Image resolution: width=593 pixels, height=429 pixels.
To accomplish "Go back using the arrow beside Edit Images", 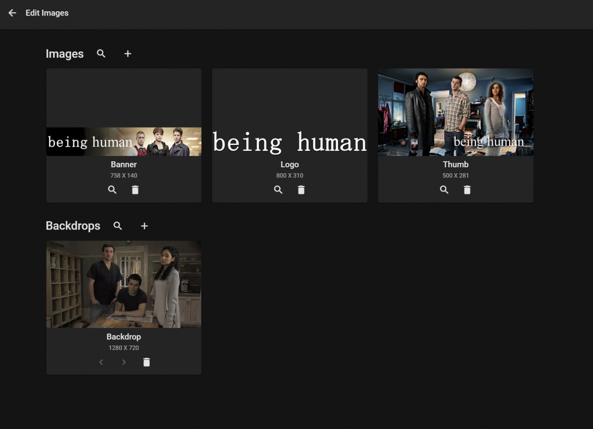I will coord(12,13).
